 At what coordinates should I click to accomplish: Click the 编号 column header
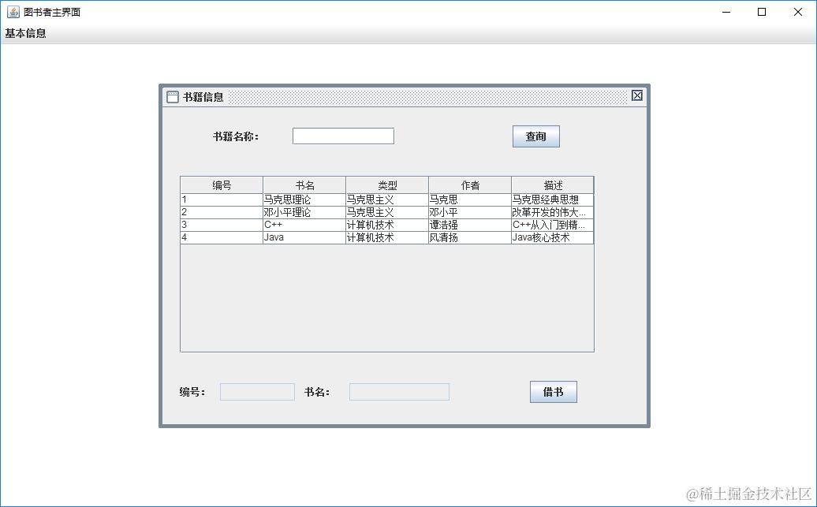click(x=222, y=185)
